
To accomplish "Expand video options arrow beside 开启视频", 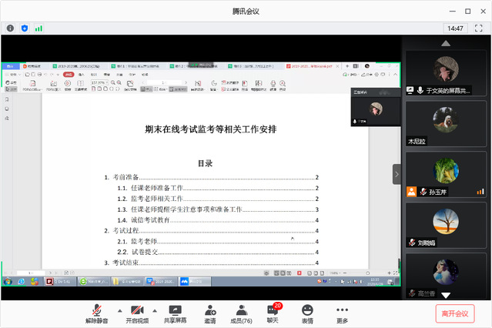I will click(154, 310).
